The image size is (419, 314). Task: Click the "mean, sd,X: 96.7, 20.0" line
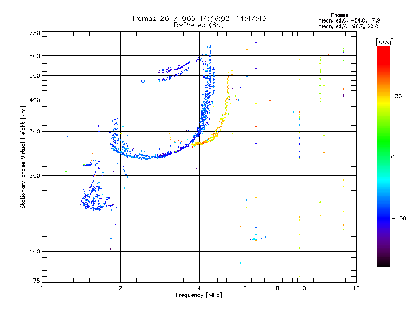[x=348, y=26]
